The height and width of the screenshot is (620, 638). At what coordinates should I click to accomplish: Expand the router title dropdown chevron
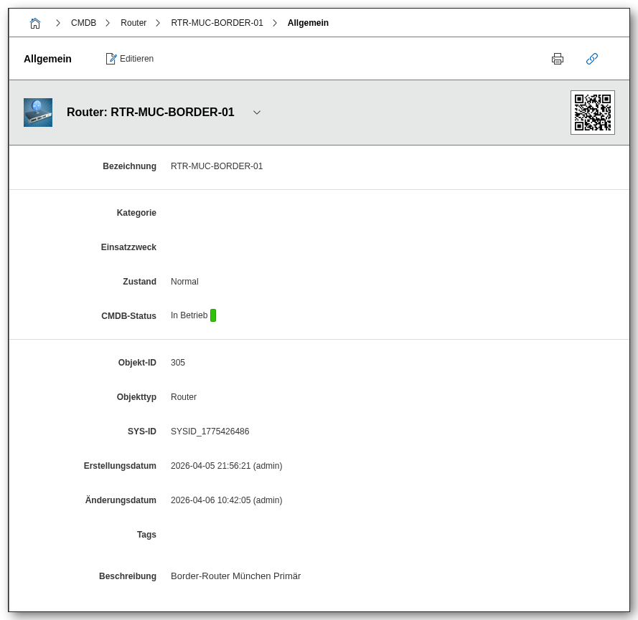click(257, 113)
